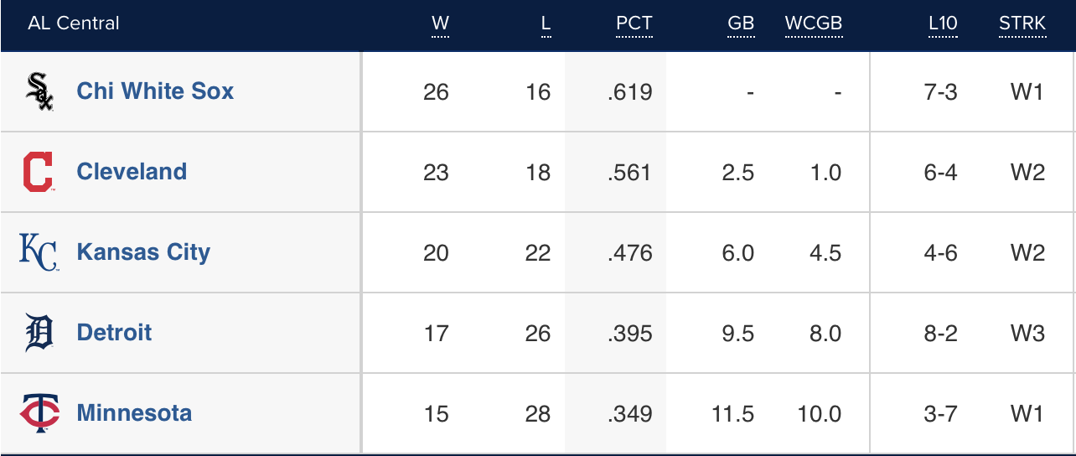Click the Chicago White Sox logo icon
The width and height of the screenshot is (1076, 456).
click(39, 91)
